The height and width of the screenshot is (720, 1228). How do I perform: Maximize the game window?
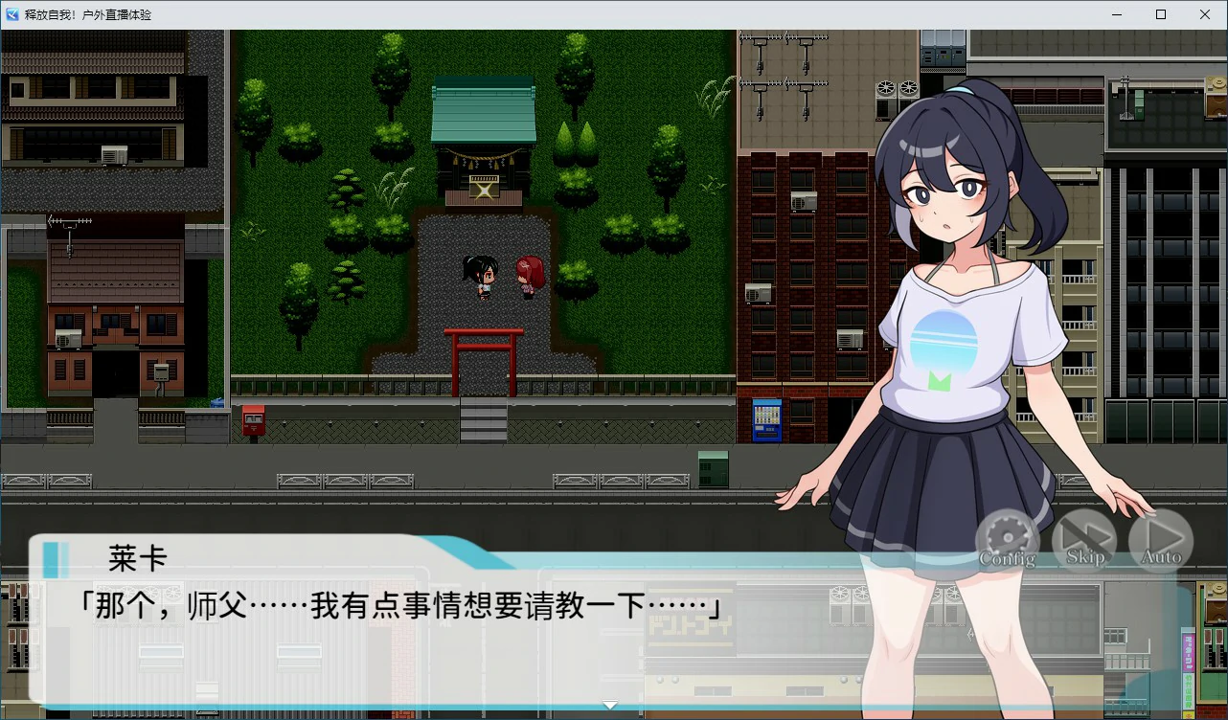pos(1160,13)
